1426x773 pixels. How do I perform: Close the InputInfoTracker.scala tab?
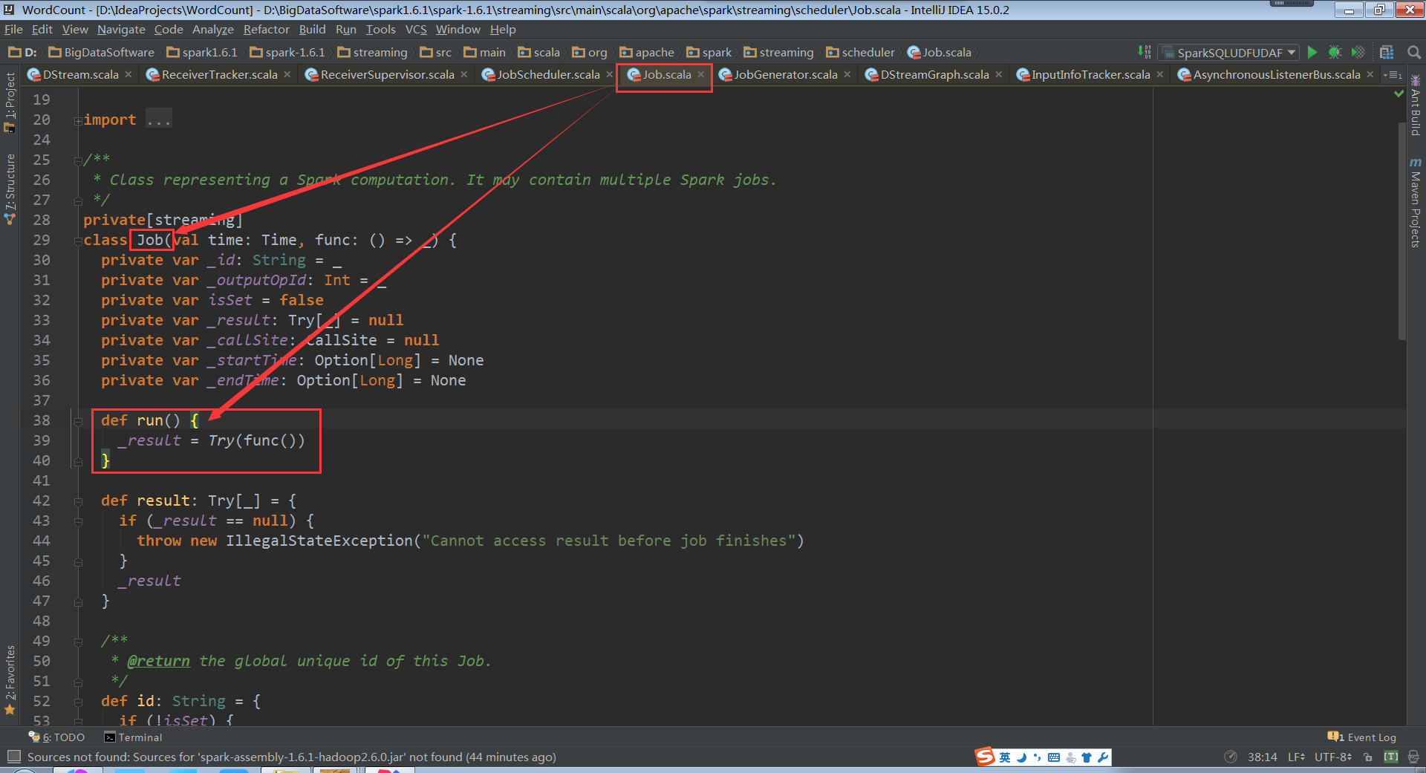coord(1160,74)
